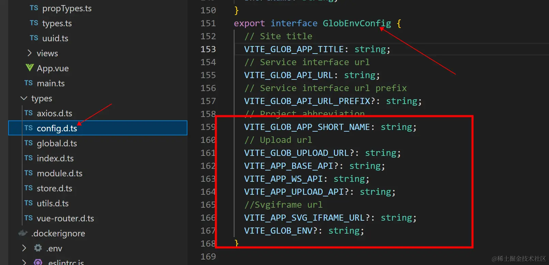Viewport: 549px width, 265px height.
Task: Click VITE_GLOB_ENV property name
Action: [278, 231]
